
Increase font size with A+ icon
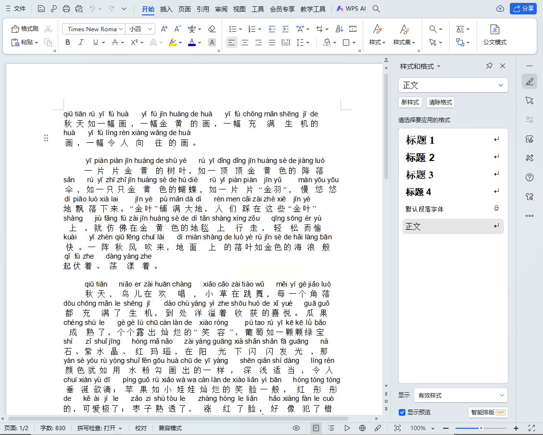point(164,29)
